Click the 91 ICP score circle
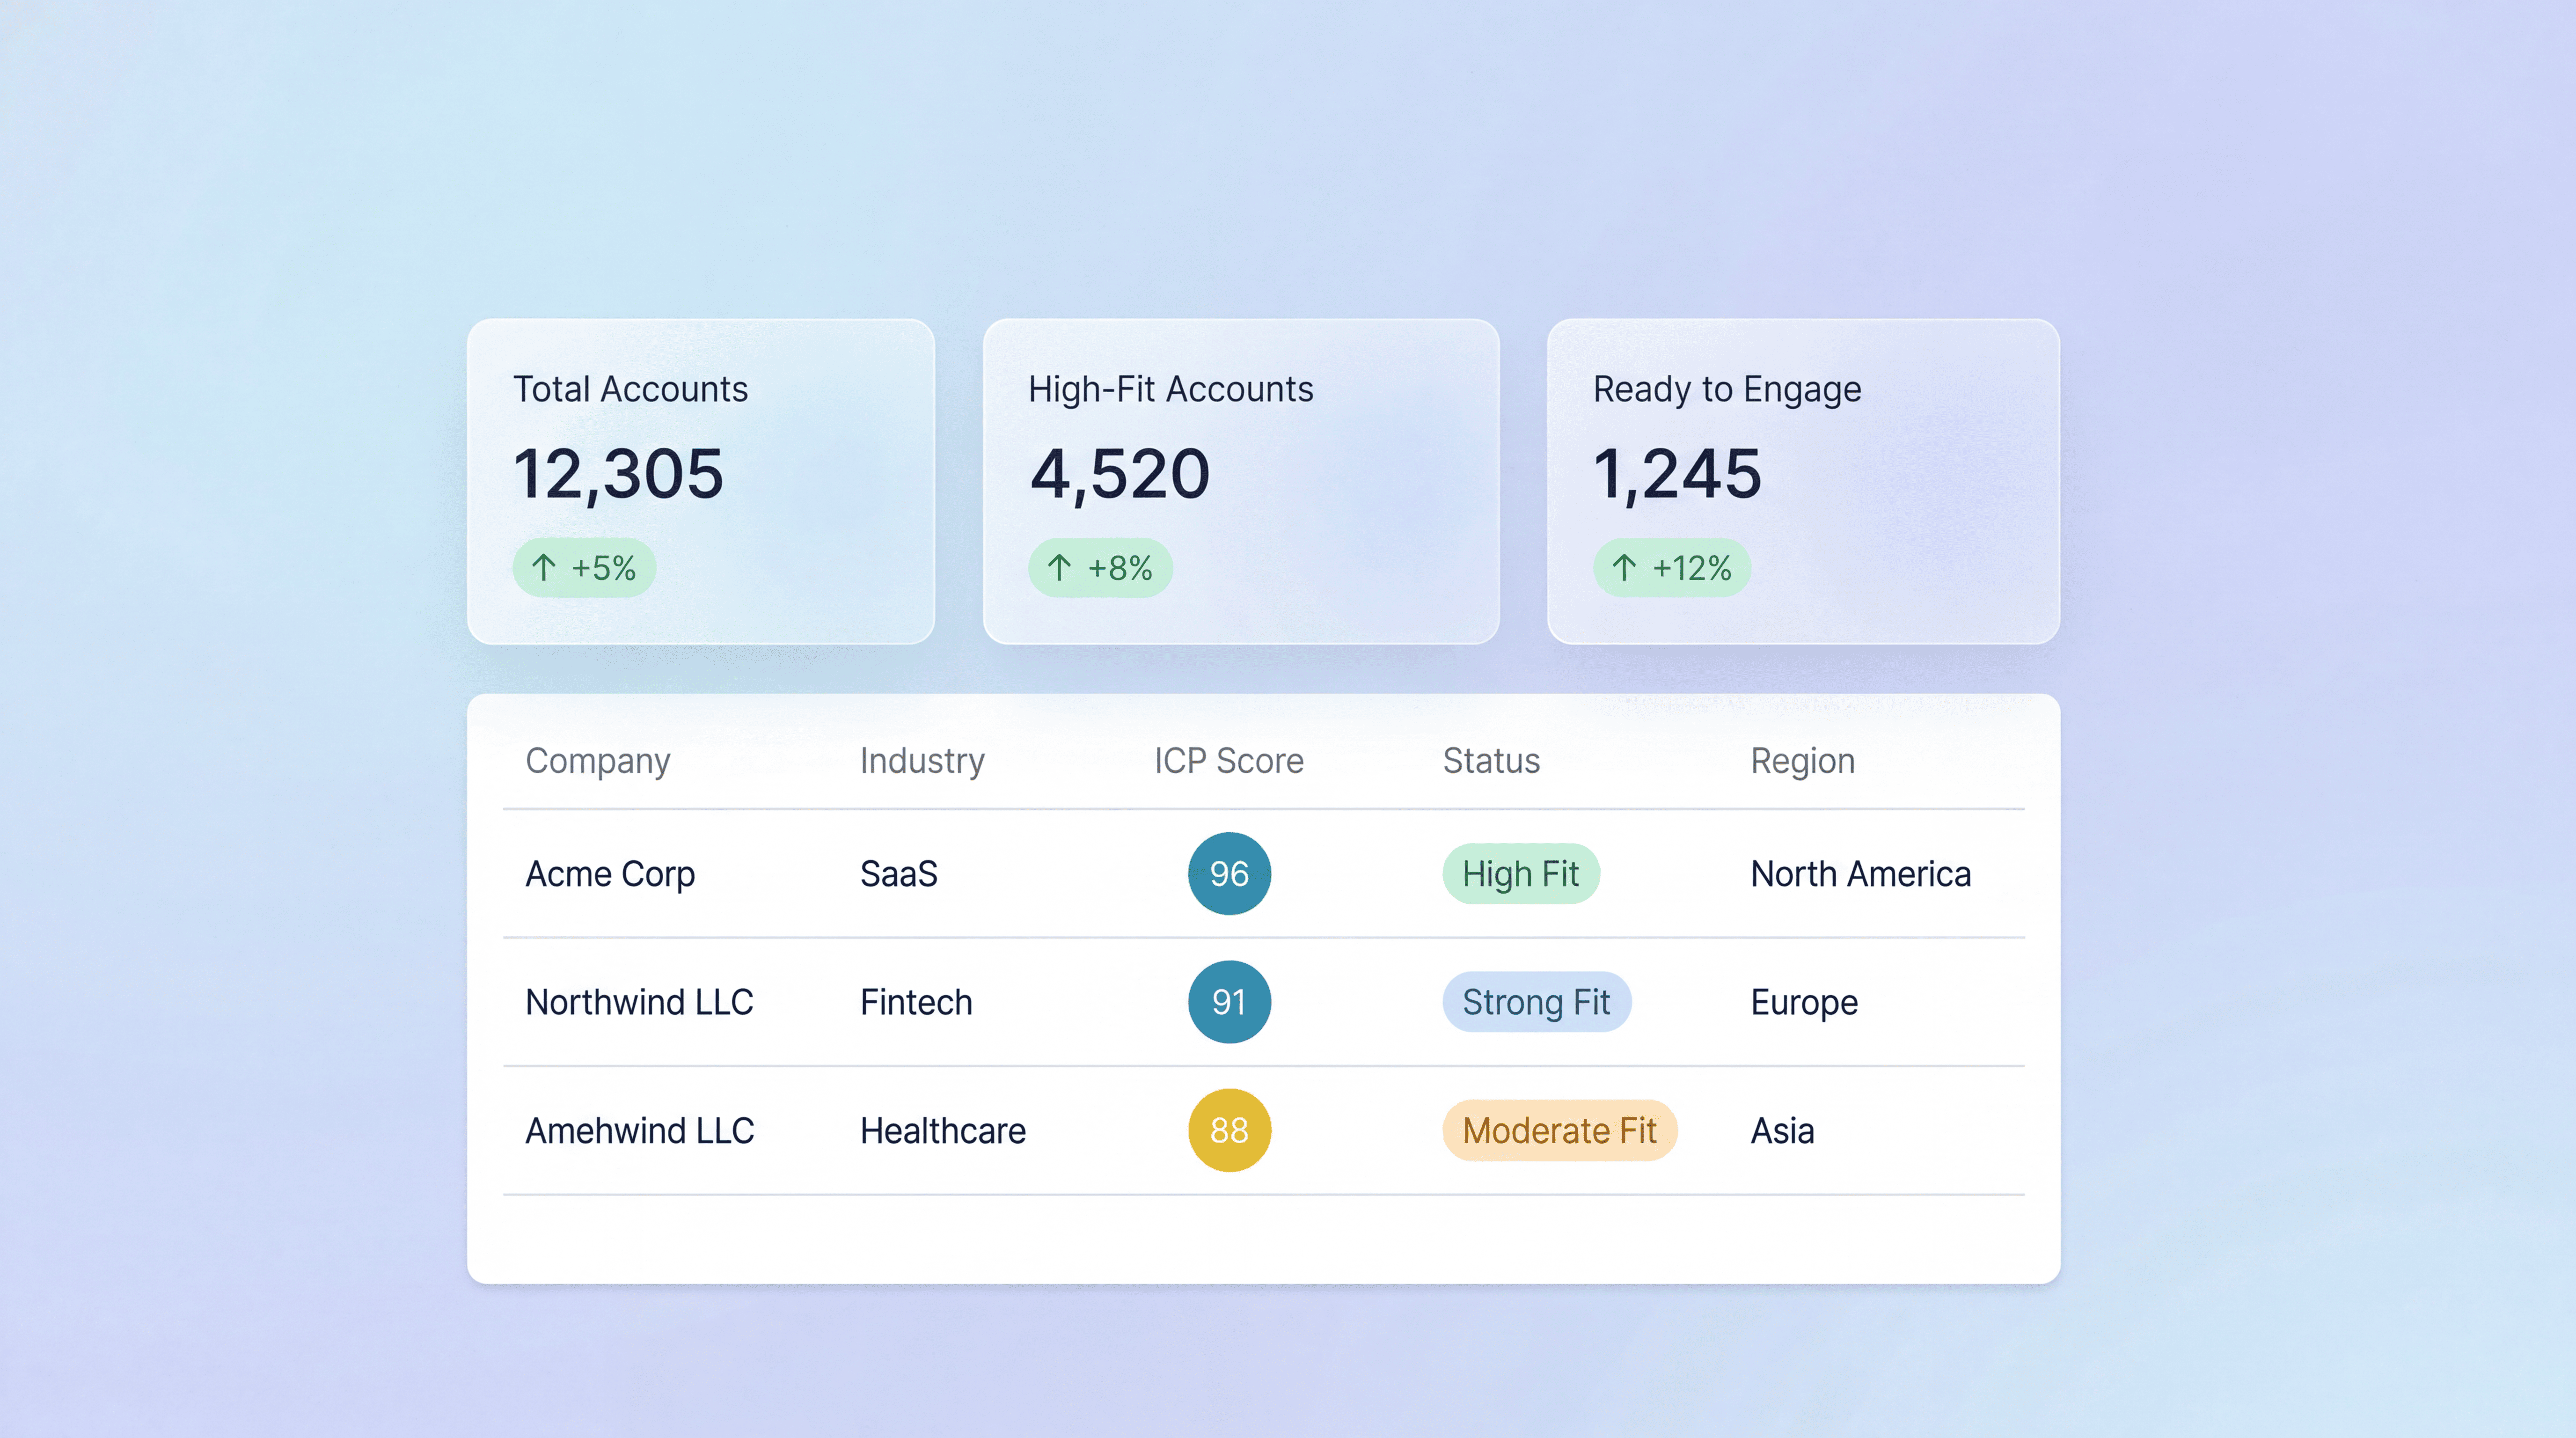Screen dimensions: 2576x1438 (1229, 1002)
